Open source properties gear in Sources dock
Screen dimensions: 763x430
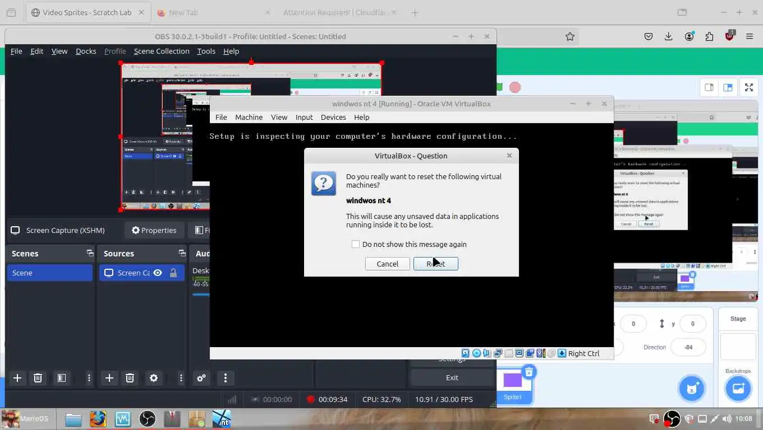coord(154,378)
